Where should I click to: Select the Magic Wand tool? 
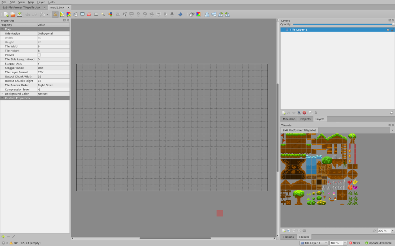point(103,14)
